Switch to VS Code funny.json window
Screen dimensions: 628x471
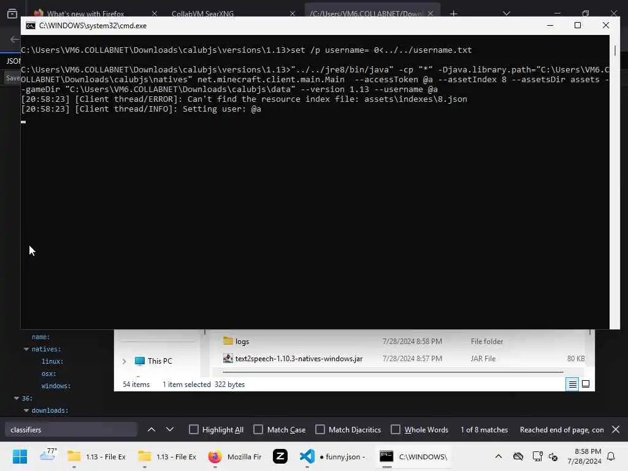click(x=332, y=456)
